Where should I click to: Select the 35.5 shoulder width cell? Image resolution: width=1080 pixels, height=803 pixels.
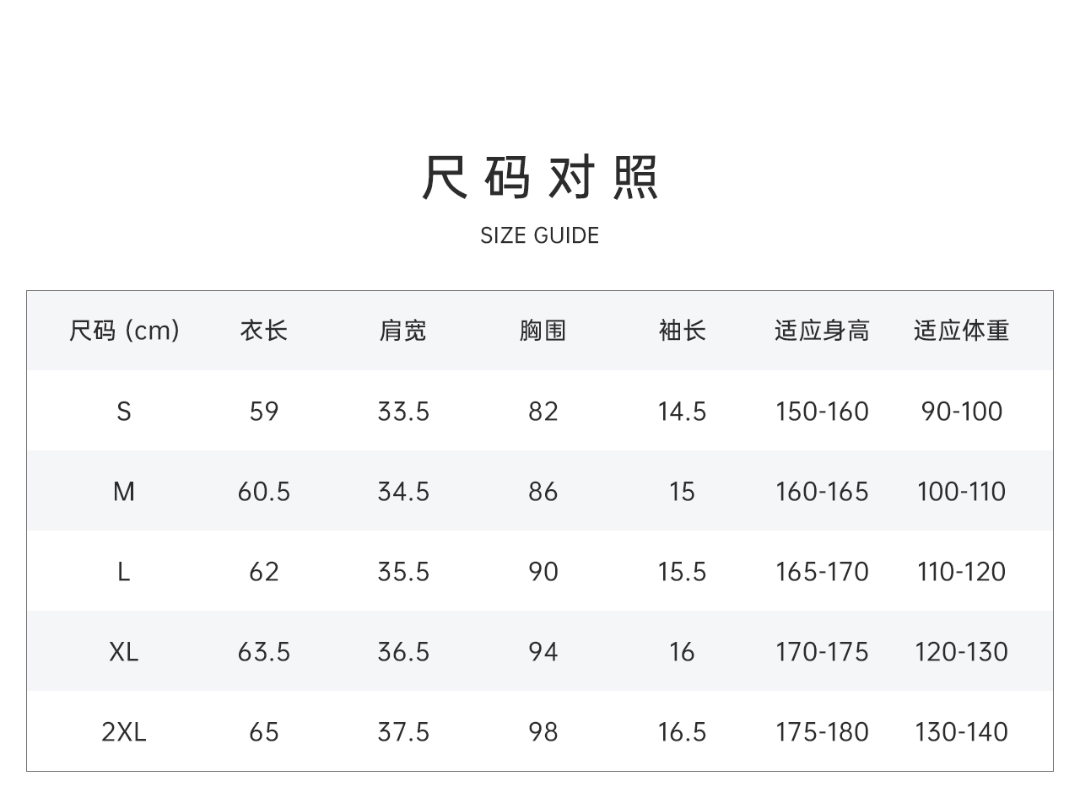(x=403, y=572)
